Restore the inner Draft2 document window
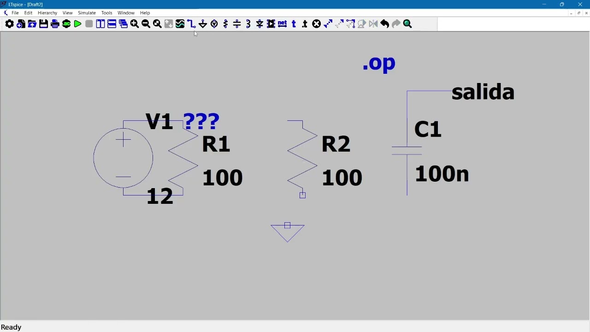Image resolution: width=590 pixels, height=332 pixels. [x=579, y=13]
